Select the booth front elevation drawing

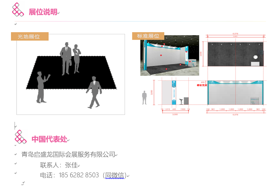tap(235, 93)
